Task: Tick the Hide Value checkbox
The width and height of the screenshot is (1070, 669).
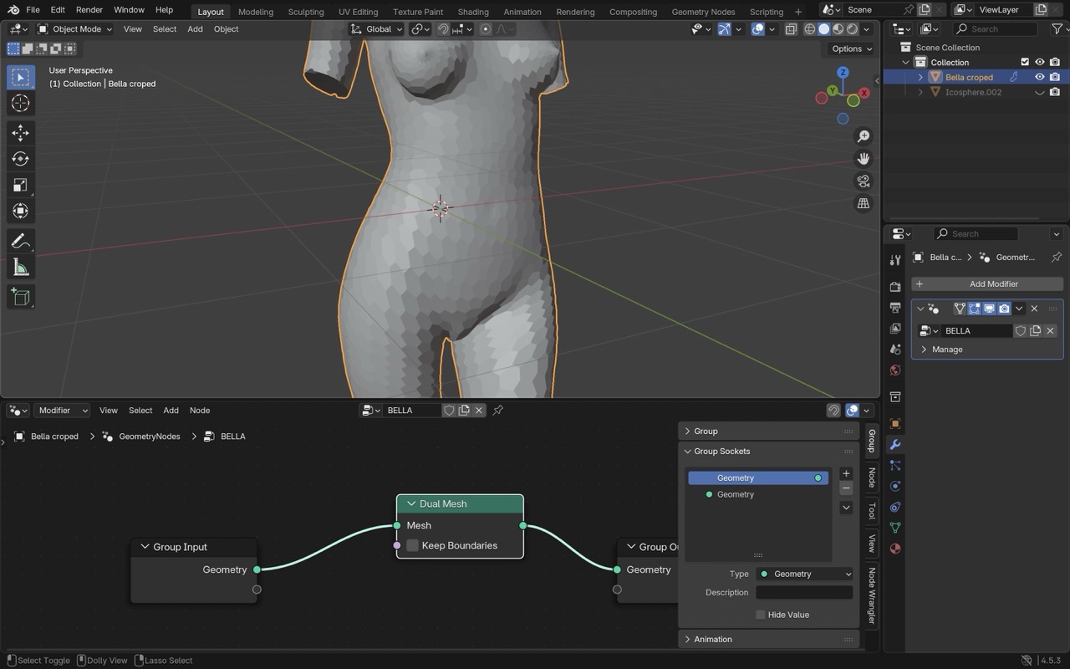Action: [760, 615]
